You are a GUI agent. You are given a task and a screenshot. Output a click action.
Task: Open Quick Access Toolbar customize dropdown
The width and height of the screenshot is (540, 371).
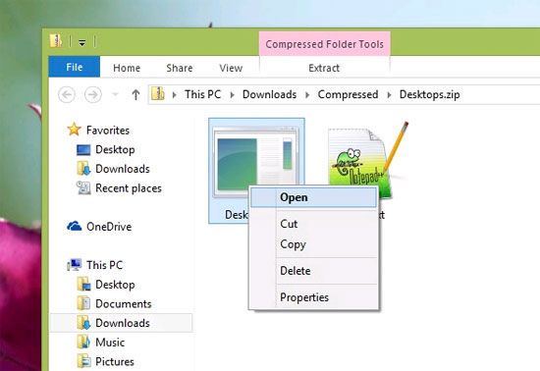coord(81,42)
